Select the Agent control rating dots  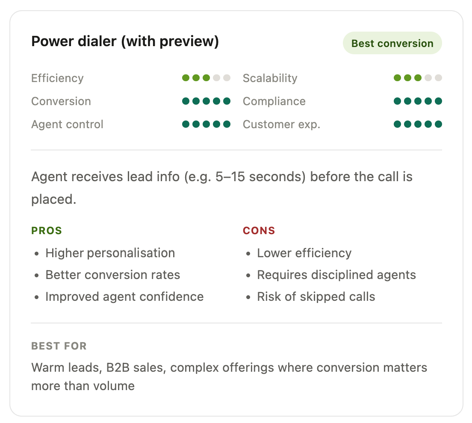tap(206, 124)
